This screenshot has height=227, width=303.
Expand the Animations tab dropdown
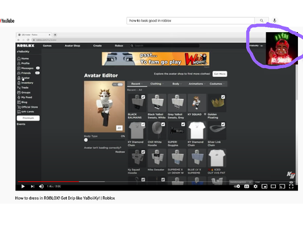tap(197, 84)
